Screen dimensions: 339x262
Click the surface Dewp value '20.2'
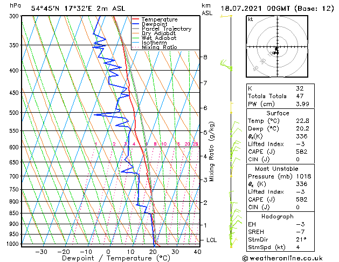[302, 129]
